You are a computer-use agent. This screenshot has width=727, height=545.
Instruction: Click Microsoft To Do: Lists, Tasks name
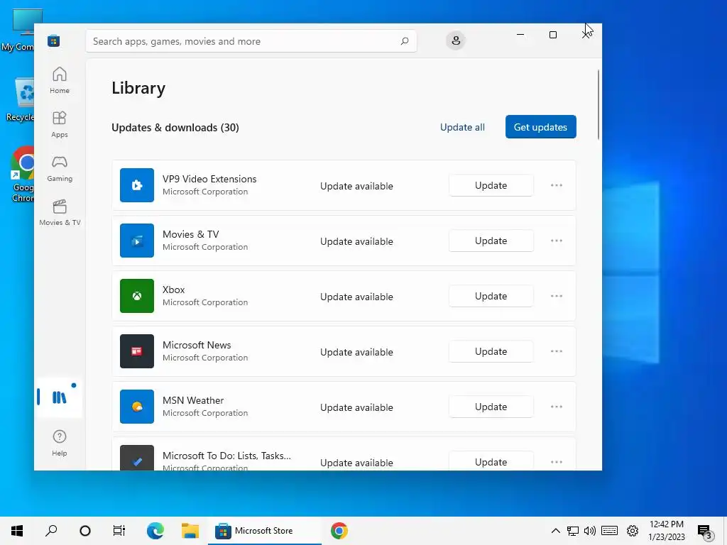(x=226, y=456)
